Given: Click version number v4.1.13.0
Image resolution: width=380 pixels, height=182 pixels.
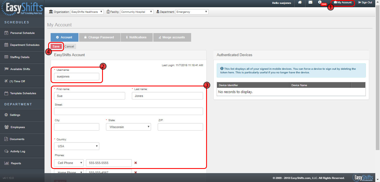Looking at the screenshot, I should coord(8,178).
